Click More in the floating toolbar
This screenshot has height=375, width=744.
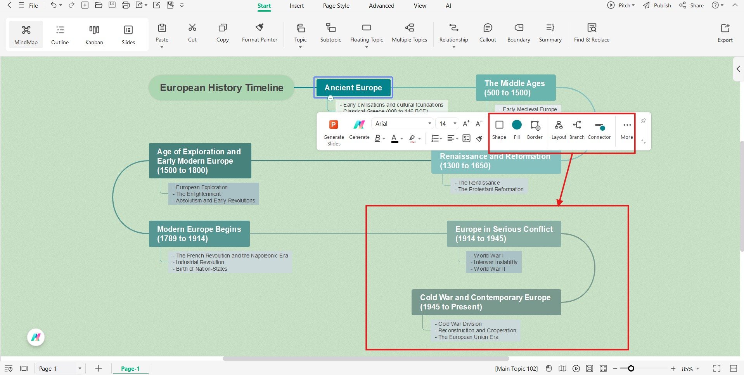[x=627, y=130]
